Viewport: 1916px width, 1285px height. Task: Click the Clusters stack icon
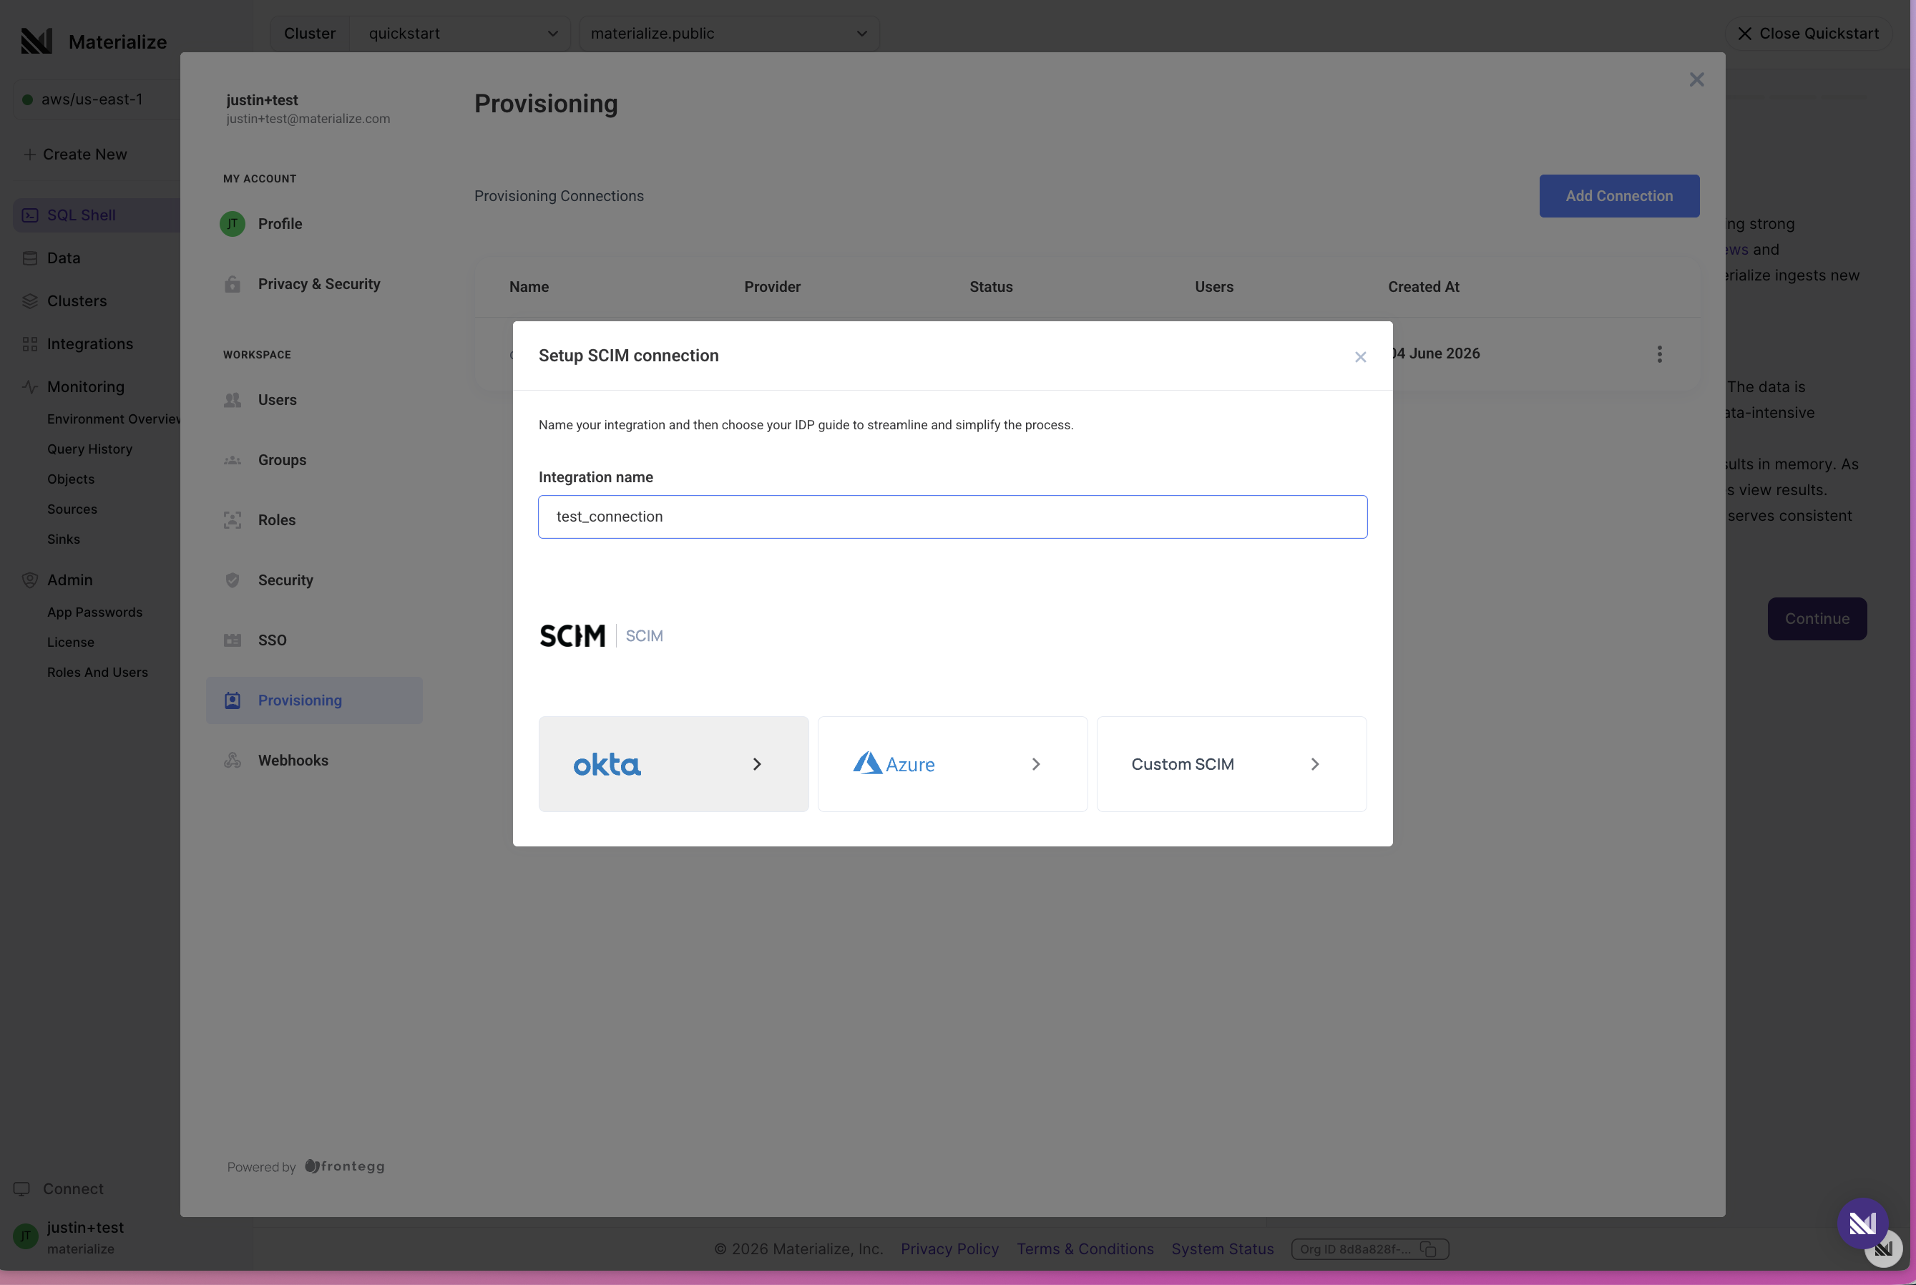[30, 301]
